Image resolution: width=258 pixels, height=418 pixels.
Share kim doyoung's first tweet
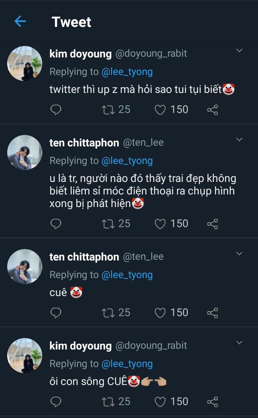(x=212, y=109)
